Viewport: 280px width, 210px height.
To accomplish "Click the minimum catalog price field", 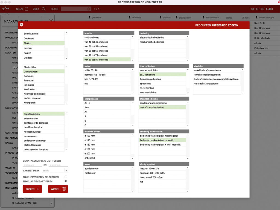I will [32, 165].
